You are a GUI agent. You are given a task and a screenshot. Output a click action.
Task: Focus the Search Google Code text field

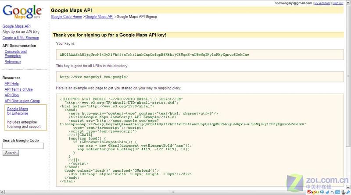coord(23,146)
